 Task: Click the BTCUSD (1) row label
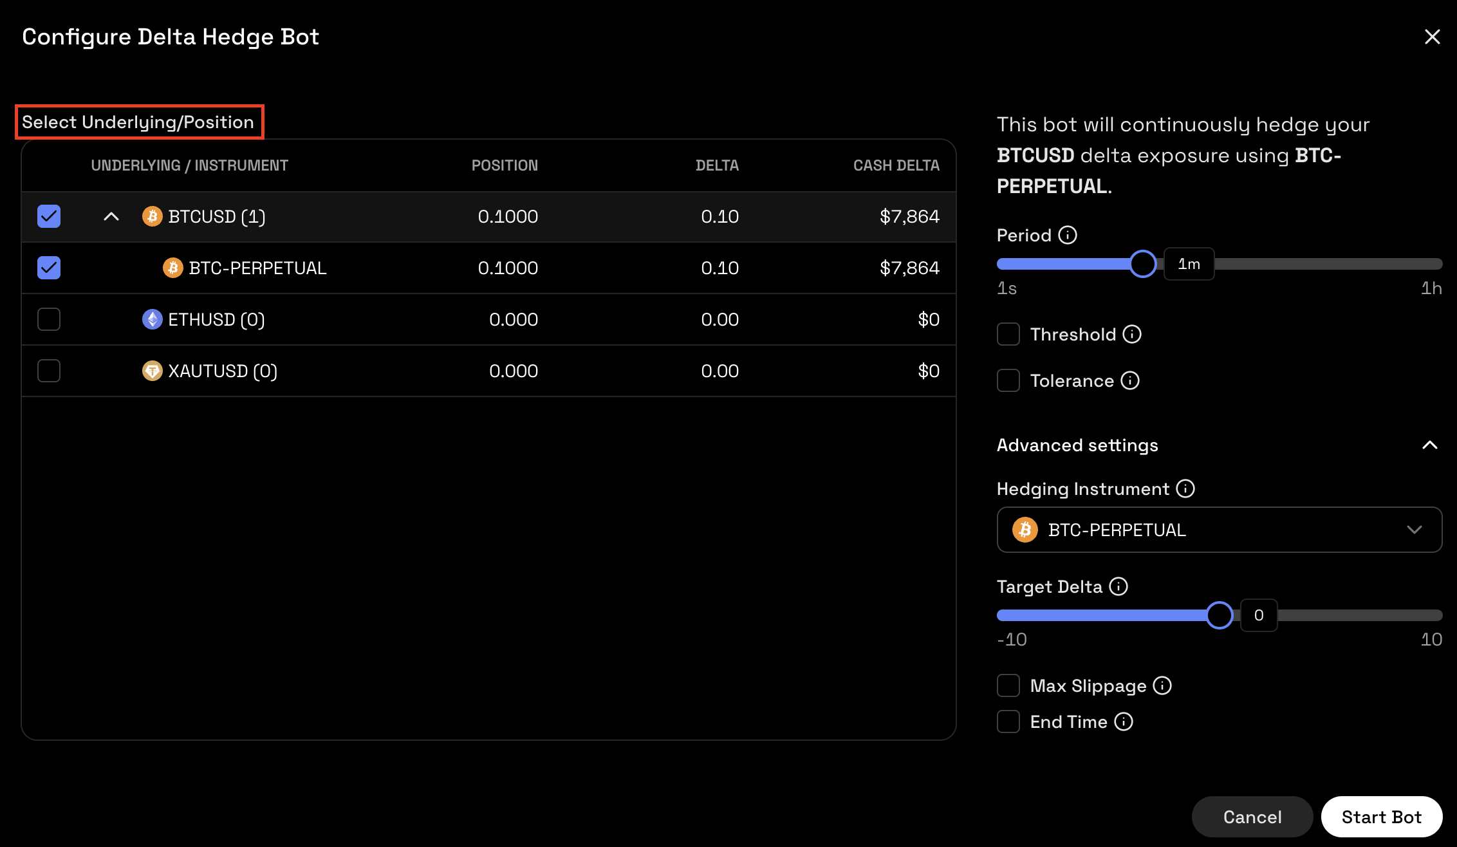coord(217,216)
